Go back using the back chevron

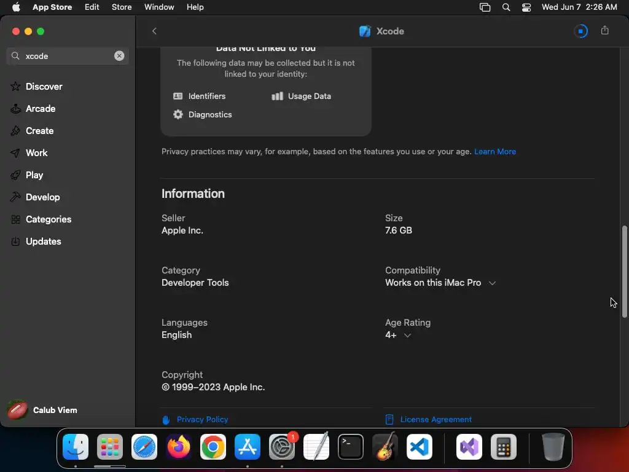click(x=154, y=31)
